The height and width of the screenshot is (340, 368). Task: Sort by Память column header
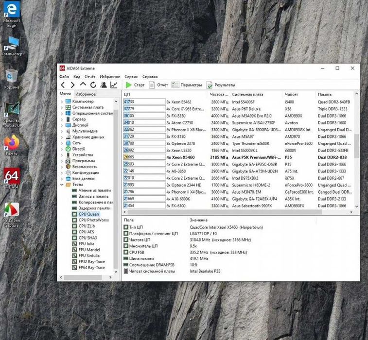(x=334, y=95)
